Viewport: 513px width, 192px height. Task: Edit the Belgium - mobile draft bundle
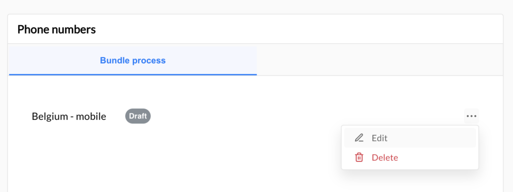click(410, 138)
